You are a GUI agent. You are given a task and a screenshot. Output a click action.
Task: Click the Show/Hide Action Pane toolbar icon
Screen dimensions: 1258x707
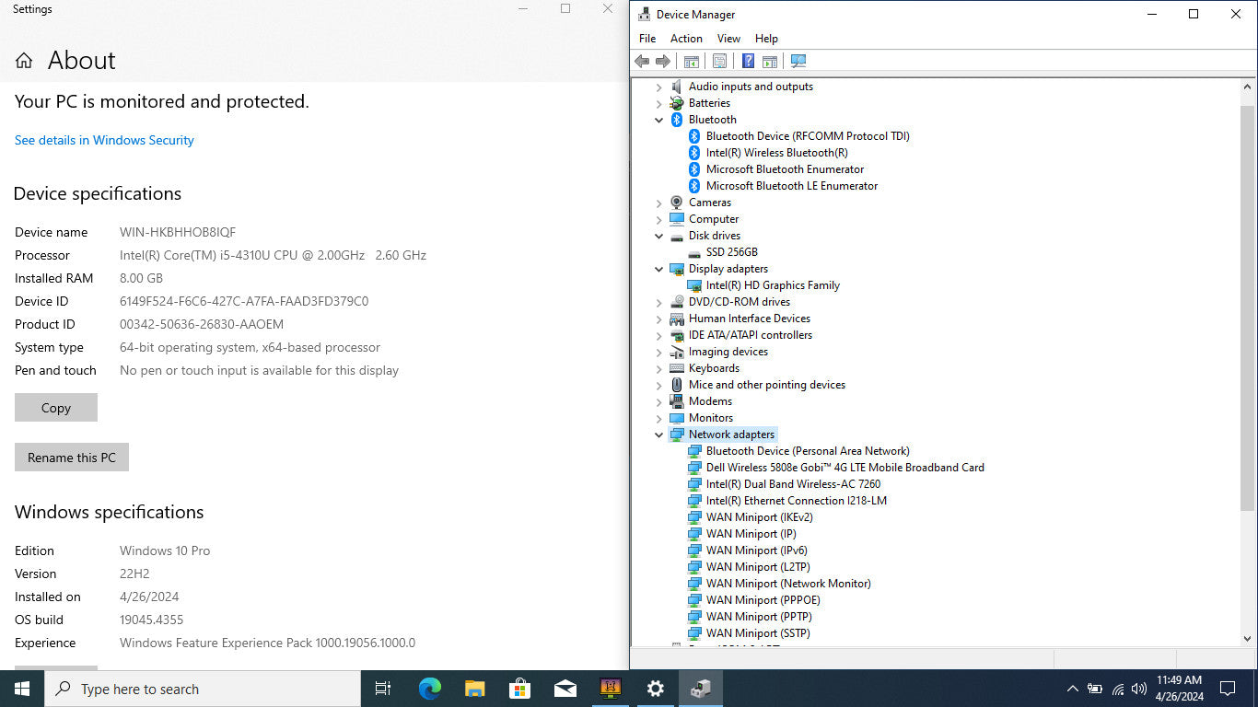(770, 61)
